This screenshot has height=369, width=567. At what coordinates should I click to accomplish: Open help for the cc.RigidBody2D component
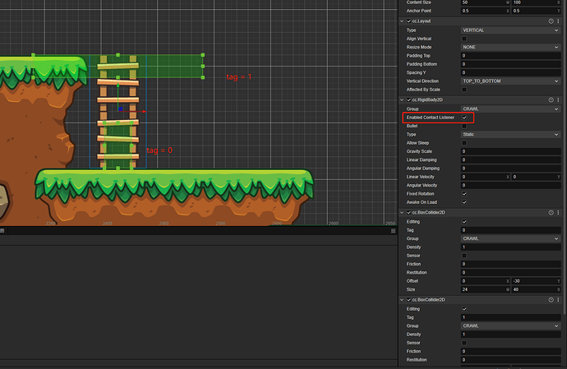549,99
